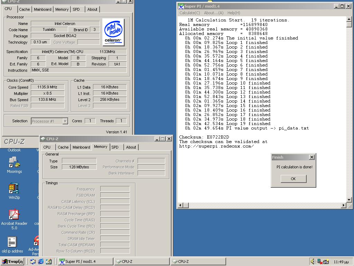This screenshot has height=266, width=354.
Task: Click the Intel Inside Celeron logo
Action: pyautogui.click(x=113, y=32)
